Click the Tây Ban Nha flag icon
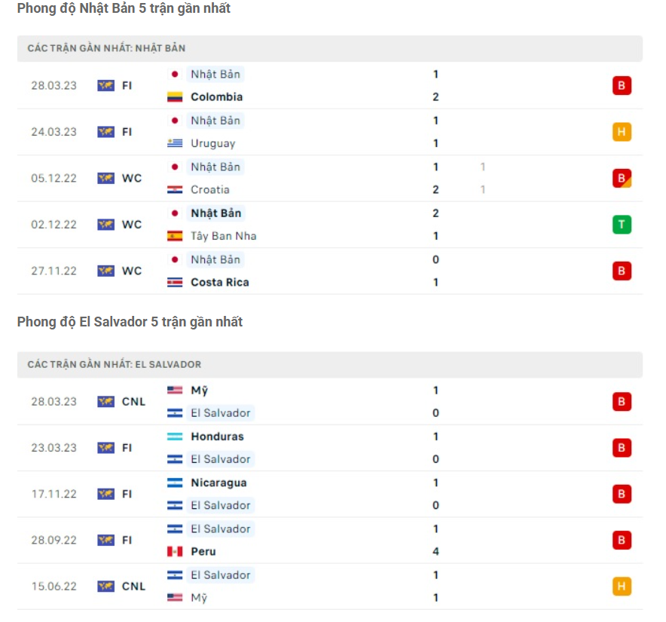This screenshot has height=622, width=666. coord(176,236)
